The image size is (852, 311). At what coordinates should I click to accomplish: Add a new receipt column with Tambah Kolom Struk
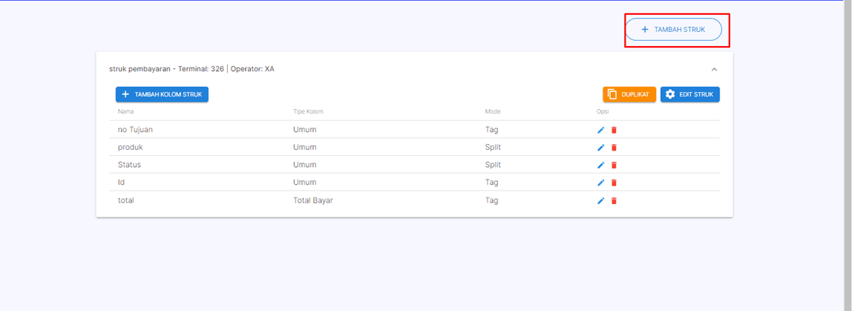pos(162,94)
